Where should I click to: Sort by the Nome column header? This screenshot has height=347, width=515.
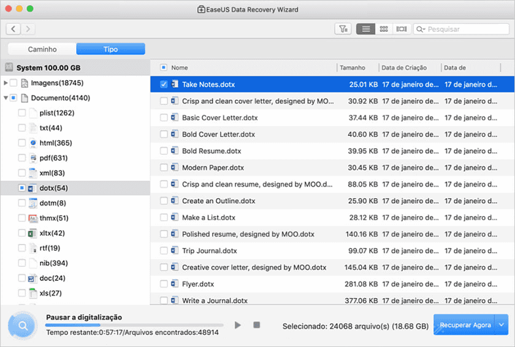click(179, 67)
